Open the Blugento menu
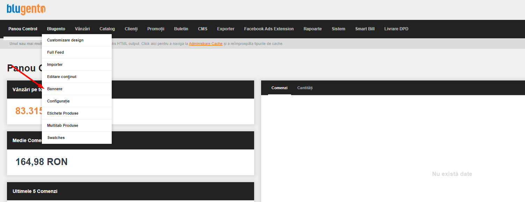 pyautogui.click(x=56, y=29)
